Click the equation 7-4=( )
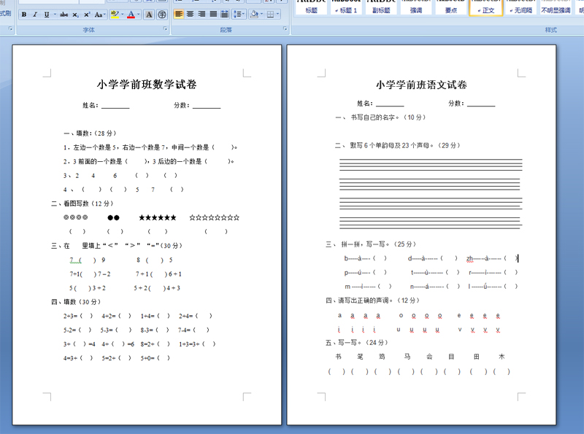The height and width of the screenshot is (434, 584). click(x=193, y=330)
